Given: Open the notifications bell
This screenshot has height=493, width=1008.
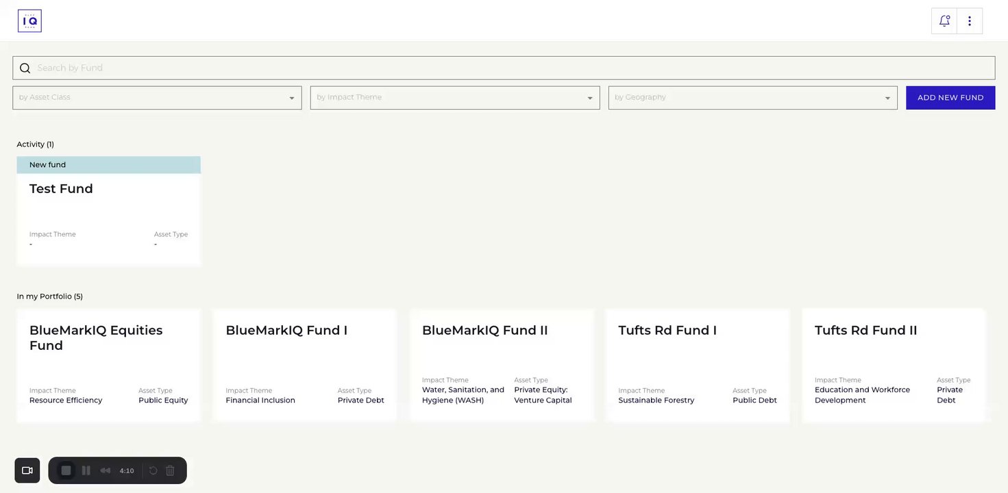Looking at the screenshot, I should pos(944,21).
